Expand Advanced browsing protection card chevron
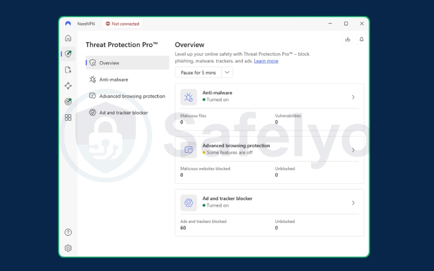 coord(353,150)
